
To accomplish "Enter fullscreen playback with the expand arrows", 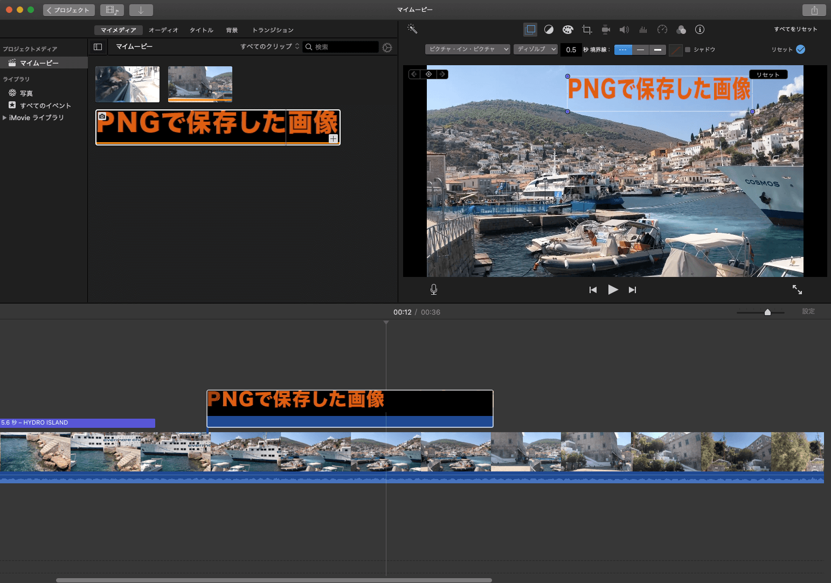I will point(797,290).
